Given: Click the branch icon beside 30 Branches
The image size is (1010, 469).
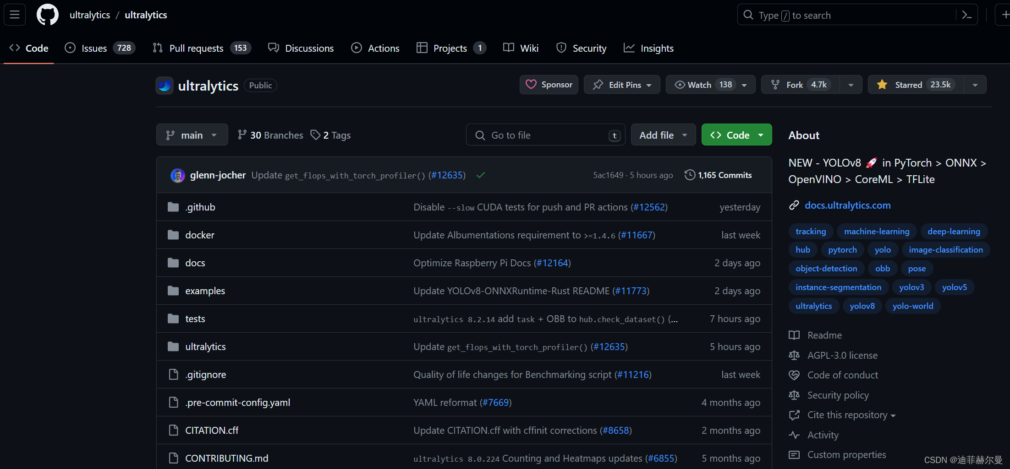Looking at the screenshot, I should [242, 135].
